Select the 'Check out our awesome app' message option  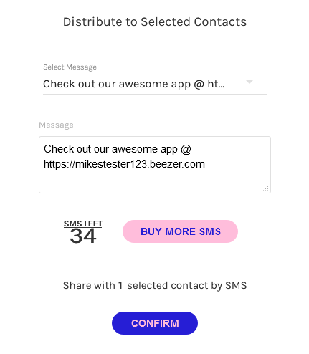[x=133, y=84]
